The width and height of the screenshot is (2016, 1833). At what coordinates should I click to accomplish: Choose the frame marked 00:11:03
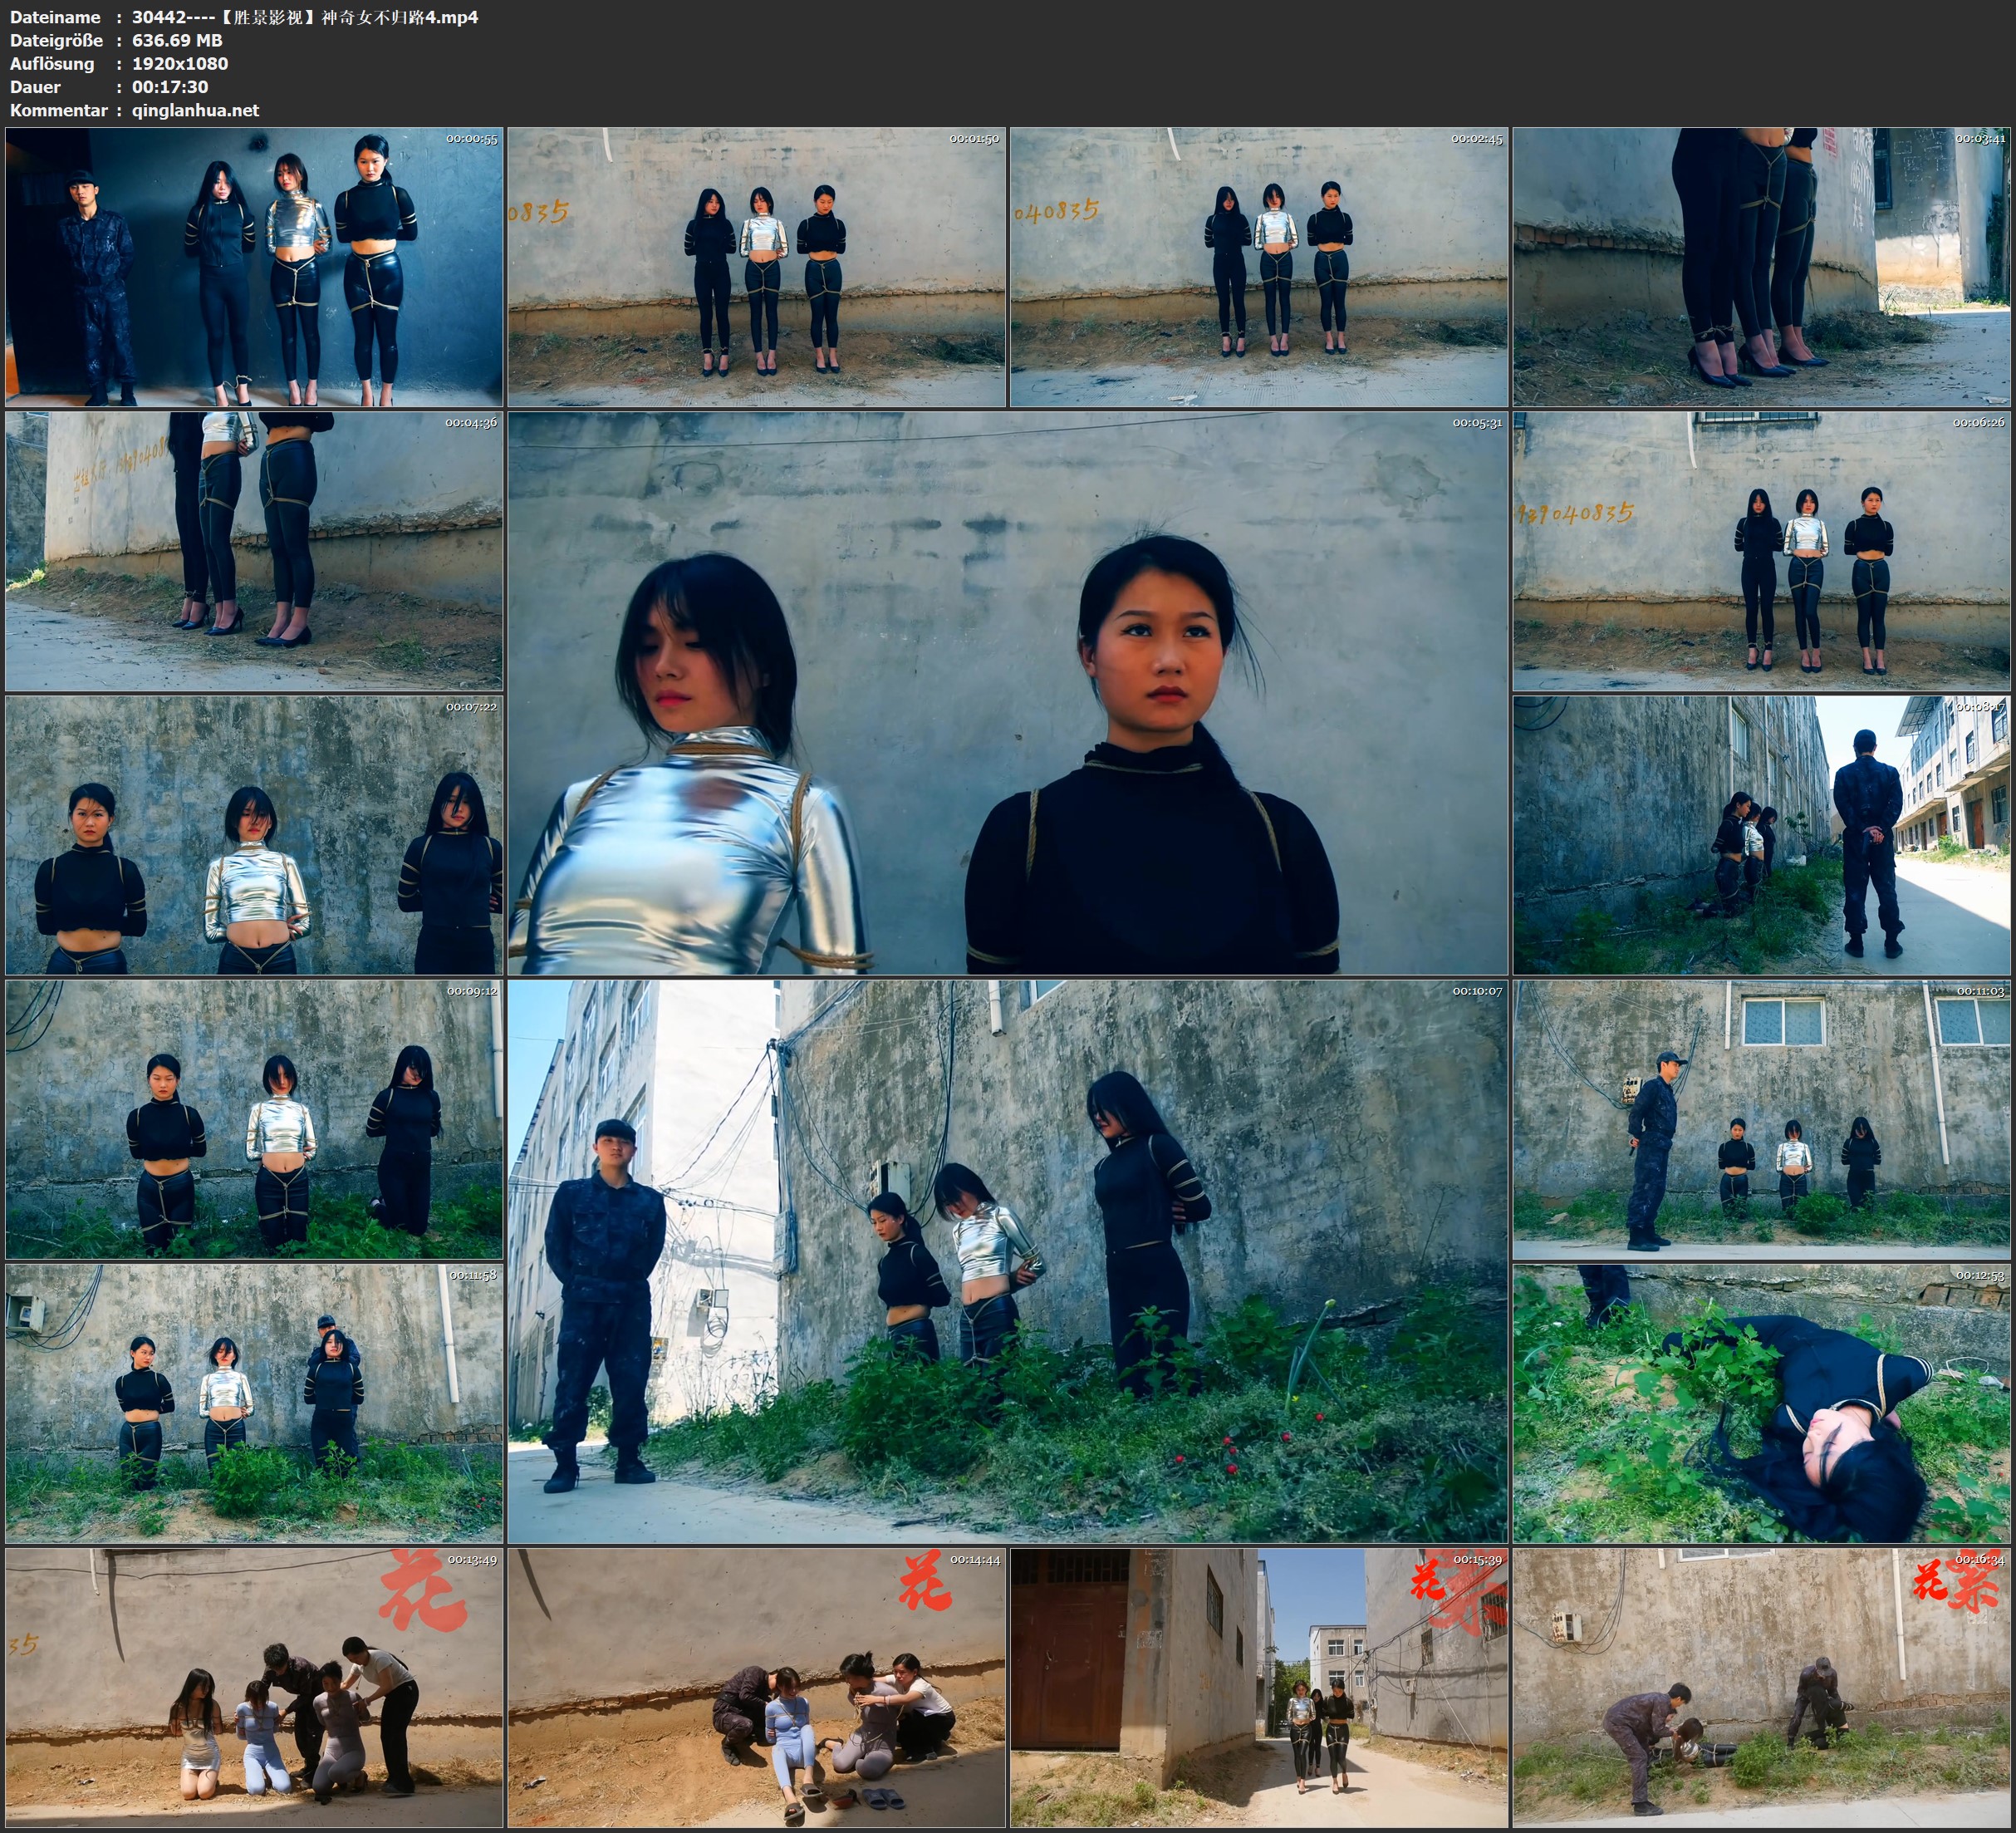point(1761,1119)
